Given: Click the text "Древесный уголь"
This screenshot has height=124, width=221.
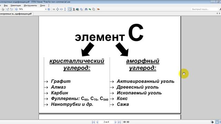Looking at the screenshot, I should point(137,87).
